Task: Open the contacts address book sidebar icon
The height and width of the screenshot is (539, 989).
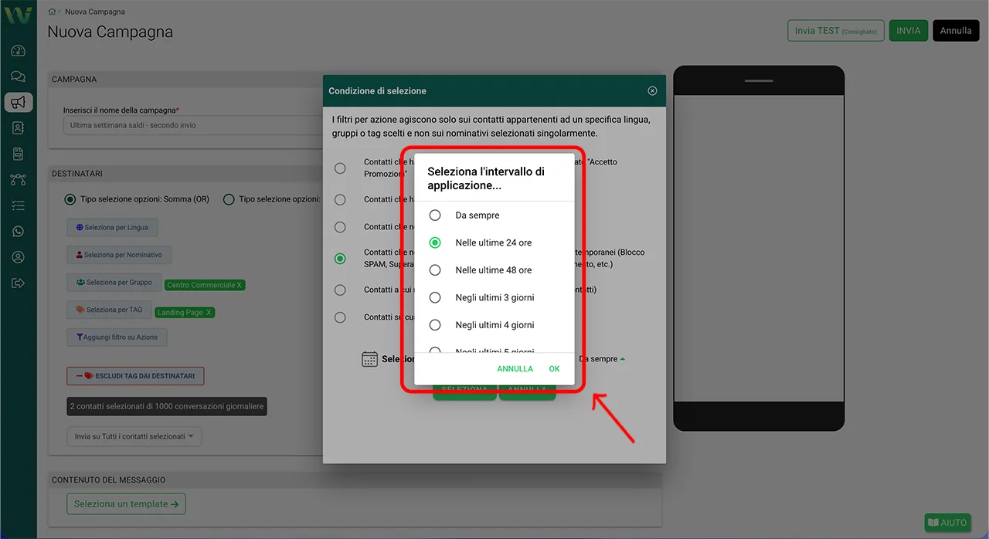Action: tap(19, 128)
